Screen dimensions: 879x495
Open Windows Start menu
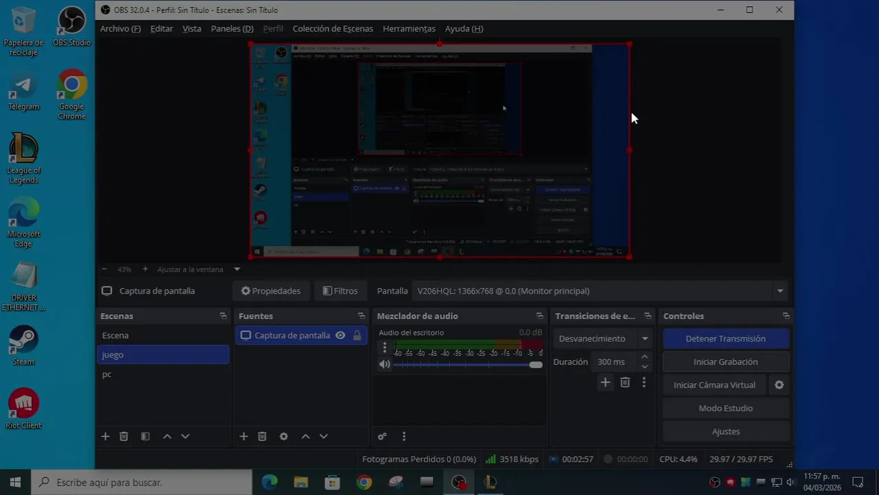tap(15, 483)
